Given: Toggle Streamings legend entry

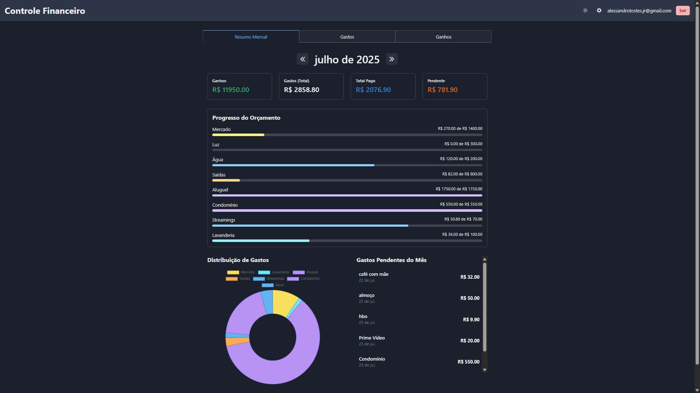Looking at the screenshot, I should click(x=259, y=279).
